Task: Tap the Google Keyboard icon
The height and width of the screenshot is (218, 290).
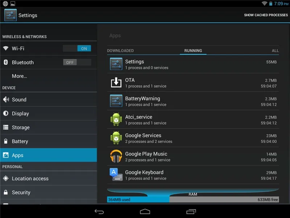Action: (x=116, y=175)
